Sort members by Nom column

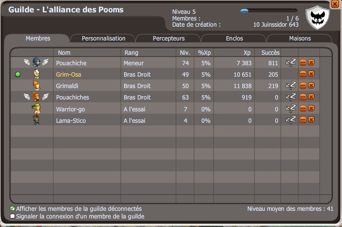point(64,52)
